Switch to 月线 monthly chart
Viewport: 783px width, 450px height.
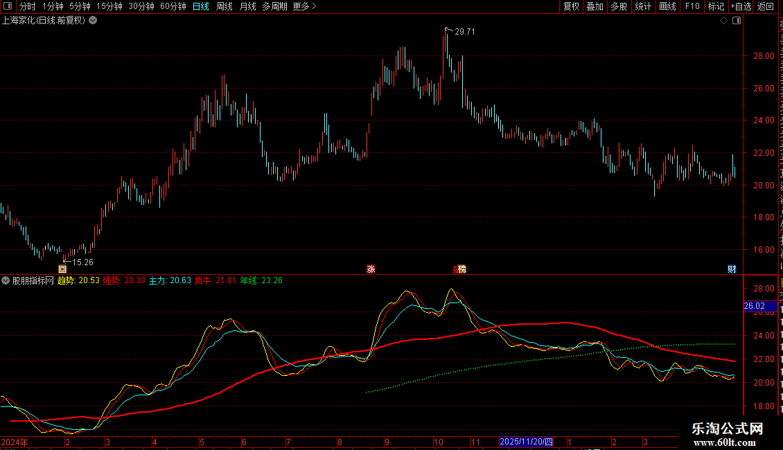coord(247,6)
